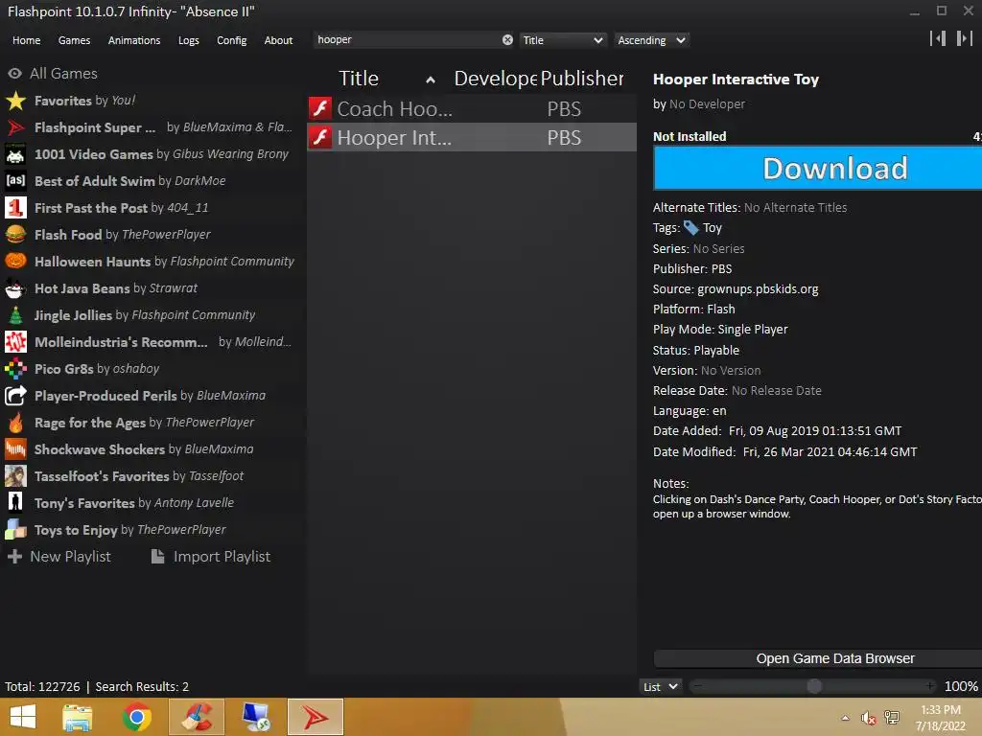
Task: Click the Windows Start button
Action: 23,717
